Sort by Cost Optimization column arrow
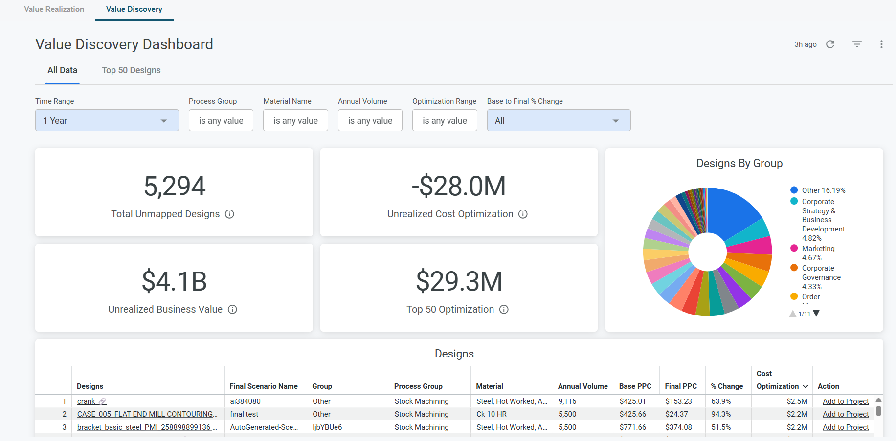Image resolution: width=896 pixels, height=441 pixels. click(x=805, y=386)
